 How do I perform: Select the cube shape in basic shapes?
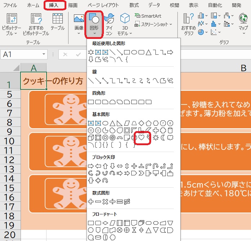coord(91,138)
